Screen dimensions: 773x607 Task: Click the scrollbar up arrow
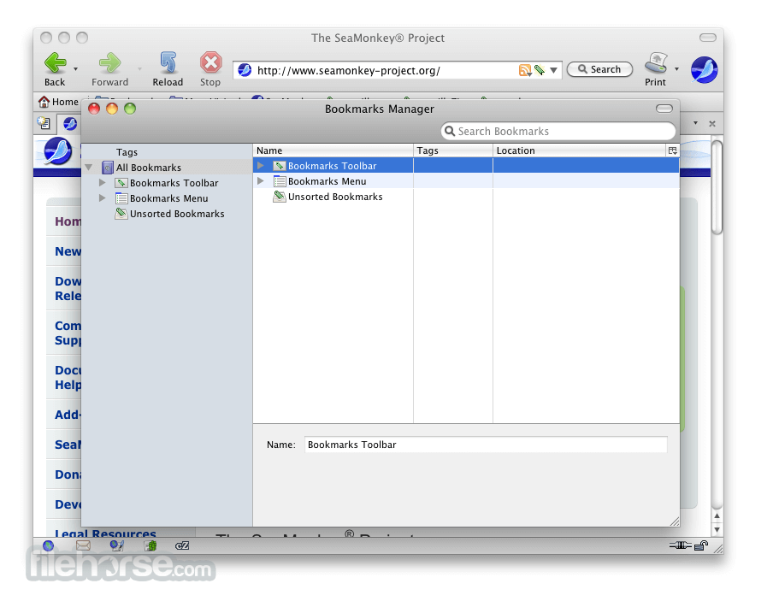[717, 516]
